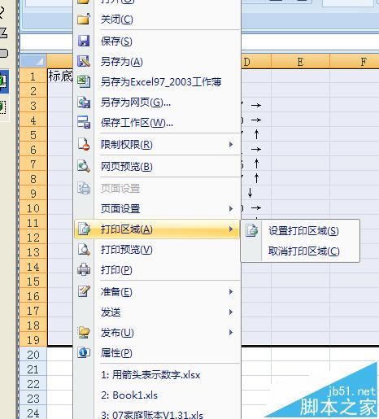Click the Restrict Permission document icon

point(84,144)
